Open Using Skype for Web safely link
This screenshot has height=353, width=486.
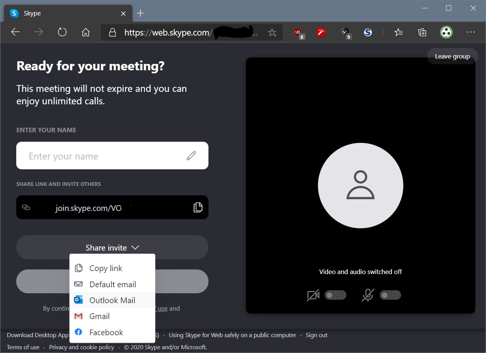(x=232, y=335)
